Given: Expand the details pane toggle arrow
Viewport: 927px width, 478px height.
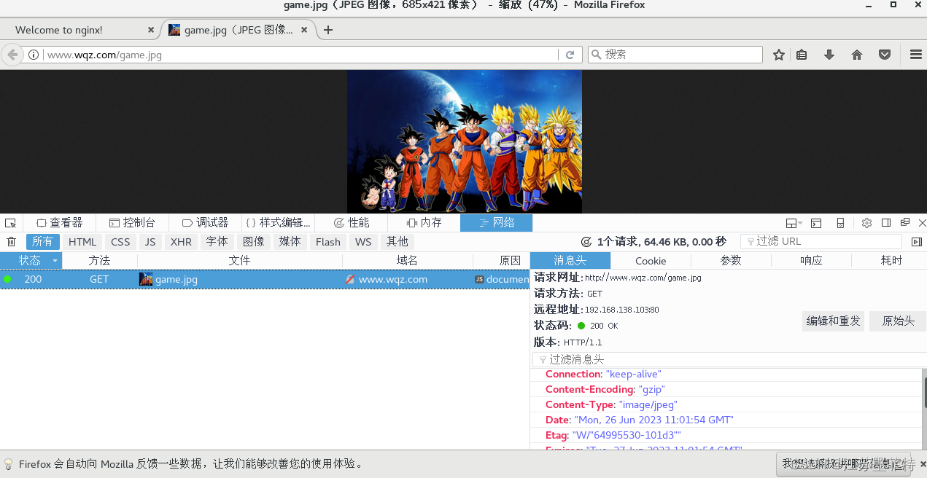Looking at the screenshot, I should point(918,241).
